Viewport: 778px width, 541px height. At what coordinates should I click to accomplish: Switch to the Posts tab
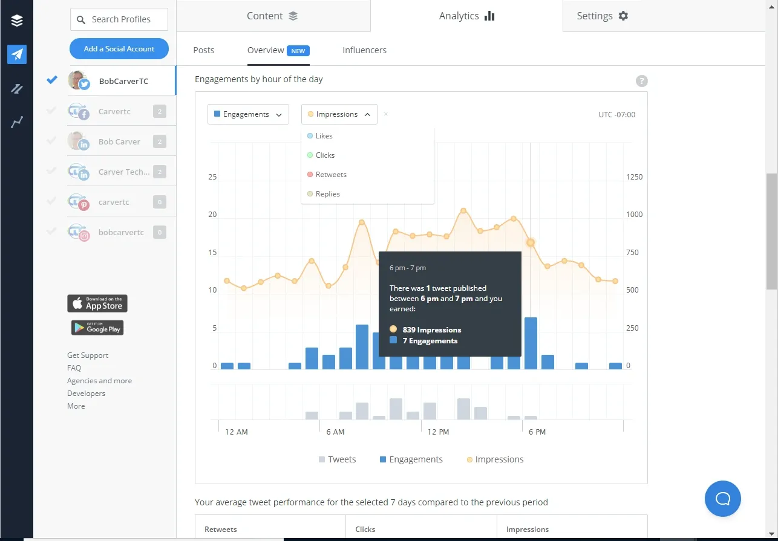point(204,50)
